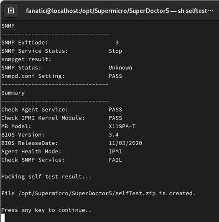The width and height of the screenshot is (219, 222).
Task: Select the BIOS ReleaseDate 11/03/2020 text
Action: [125, 143]
